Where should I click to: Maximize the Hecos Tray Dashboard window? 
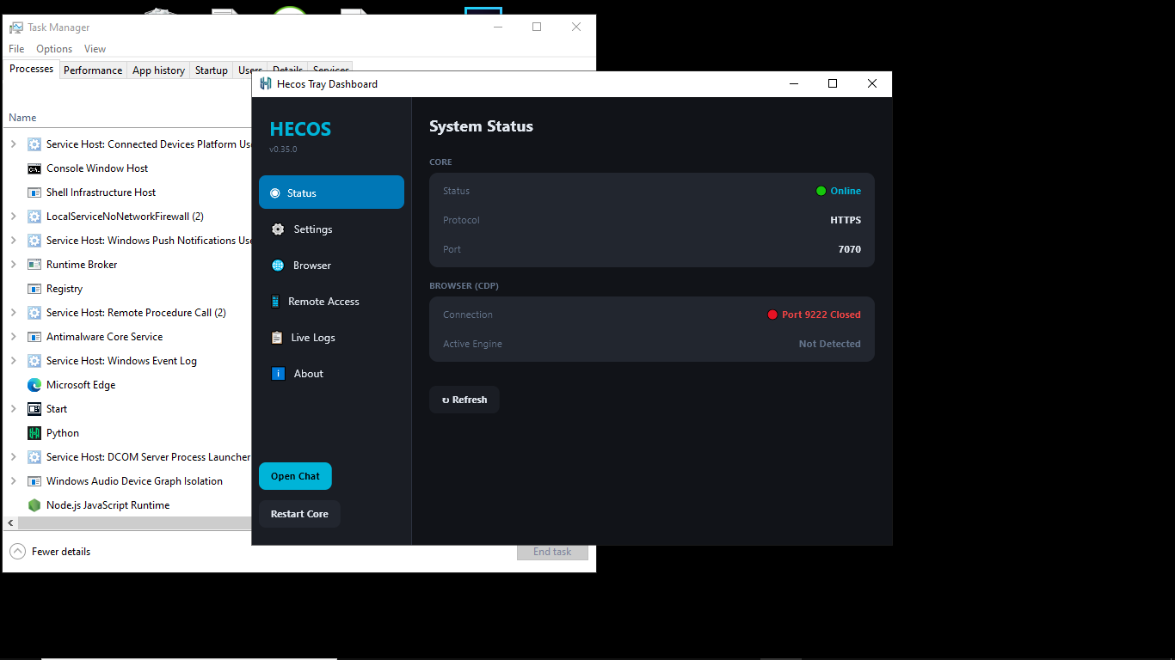[833, 83]
